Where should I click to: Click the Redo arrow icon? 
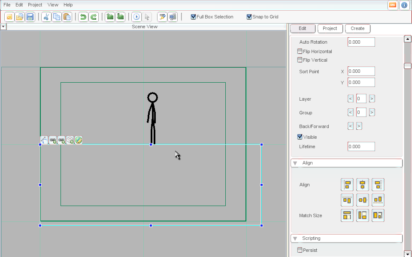click(93, 17)
